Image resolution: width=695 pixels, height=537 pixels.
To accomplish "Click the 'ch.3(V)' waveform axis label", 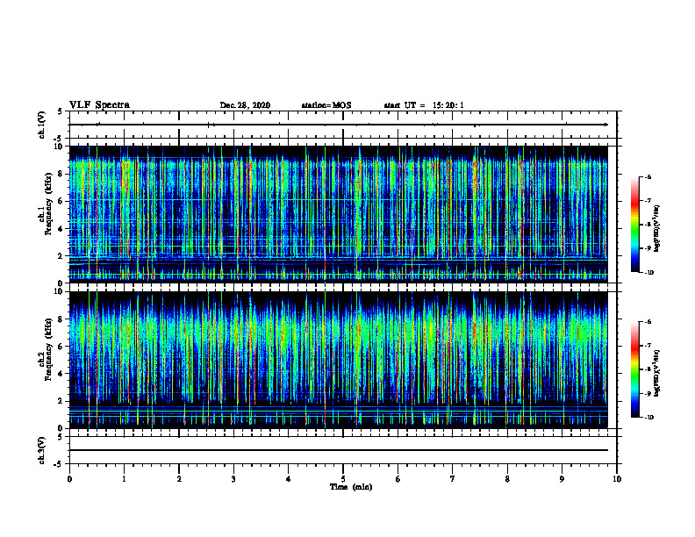I will (42, 450).
